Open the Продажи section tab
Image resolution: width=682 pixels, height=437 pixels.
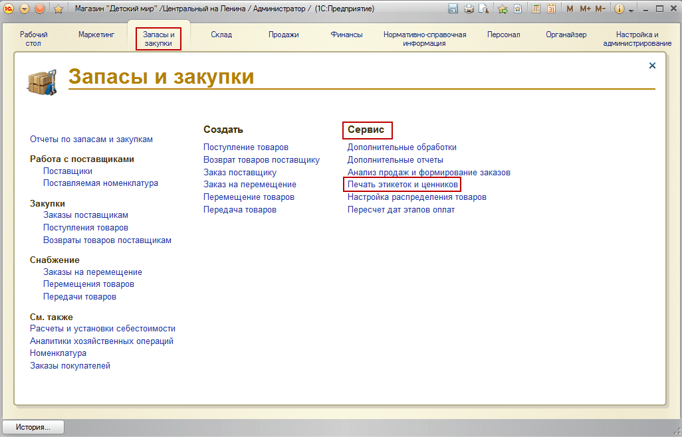(x=284, y=35)
